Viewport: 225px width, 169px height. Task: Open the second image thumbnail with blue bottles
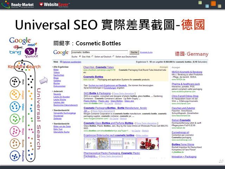tap(103, 143)
